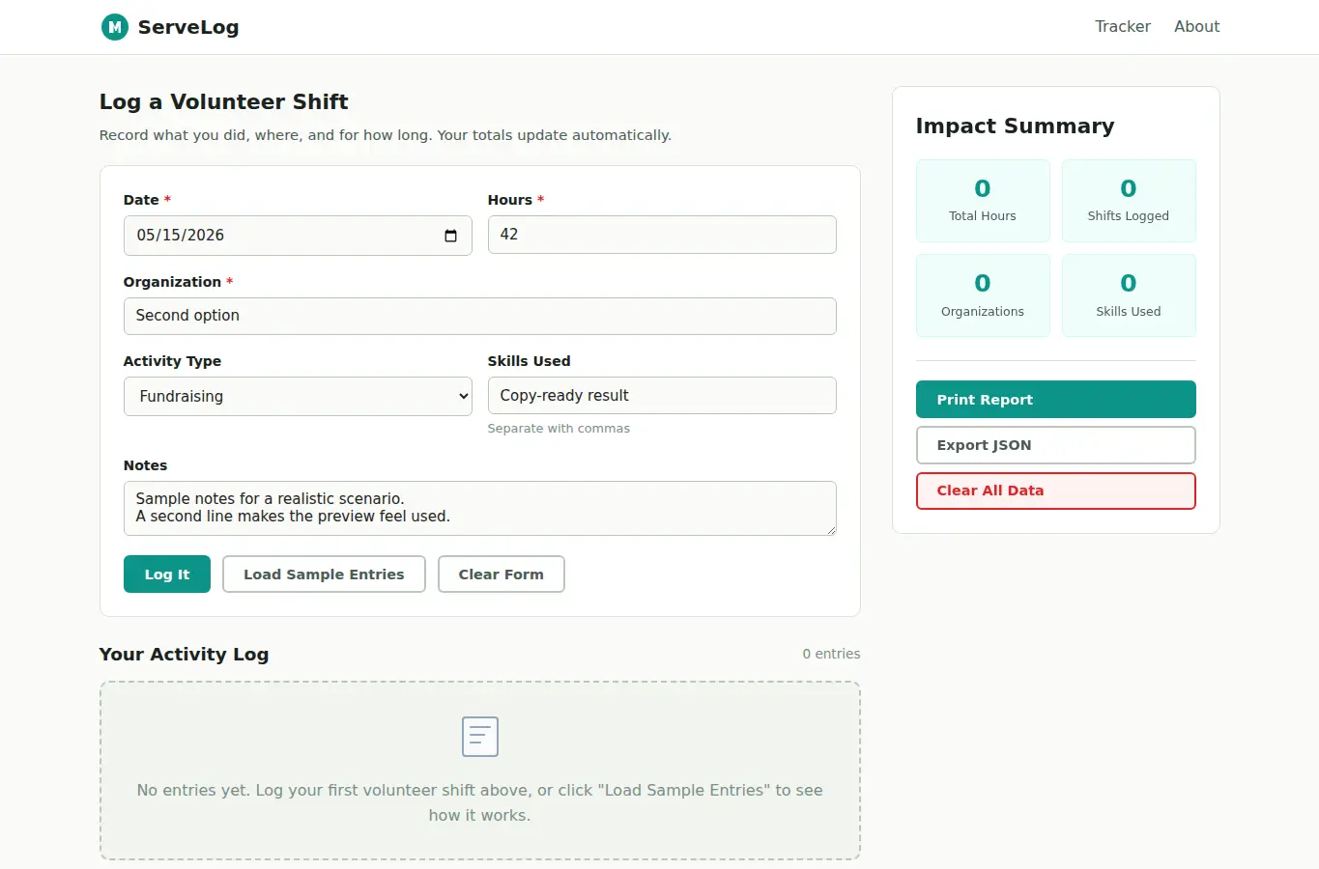
Task: Focus the Hours input field
Action: (x=662, y=235)
